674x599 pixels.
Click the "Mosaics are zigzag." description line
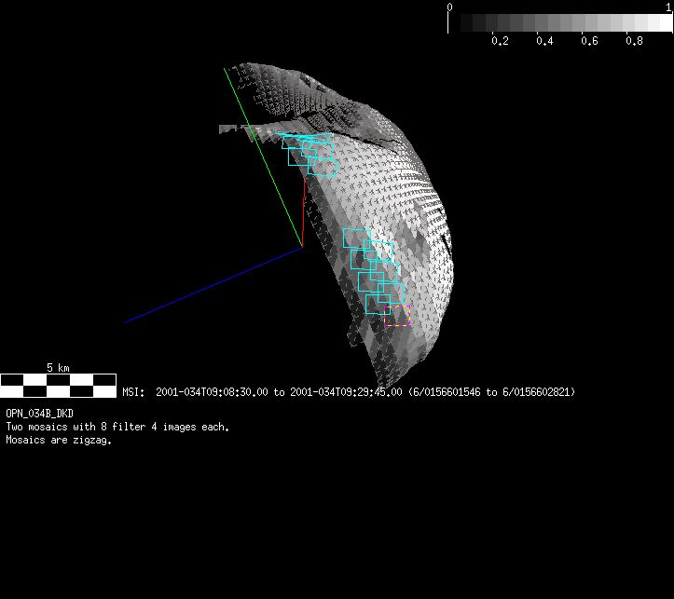pos(59,441)
